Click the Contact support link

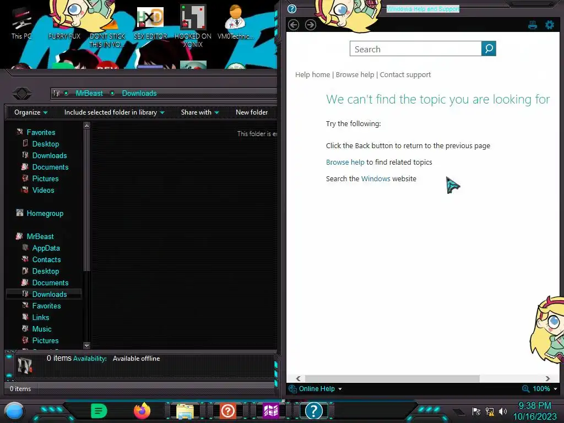coord(405,74)
